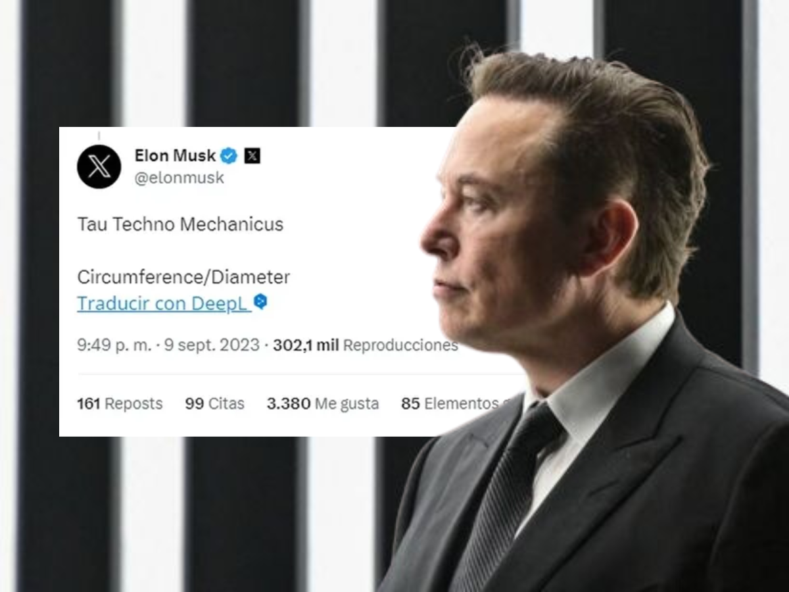The width and height of the screenshot is (789, 592).
Task: Click the blue verified checkmark badge
Action: point(229,156)
